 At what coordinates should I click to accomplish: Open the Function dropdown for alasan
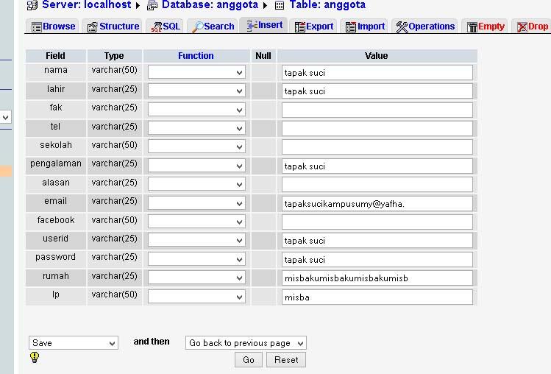click(196, 184)
